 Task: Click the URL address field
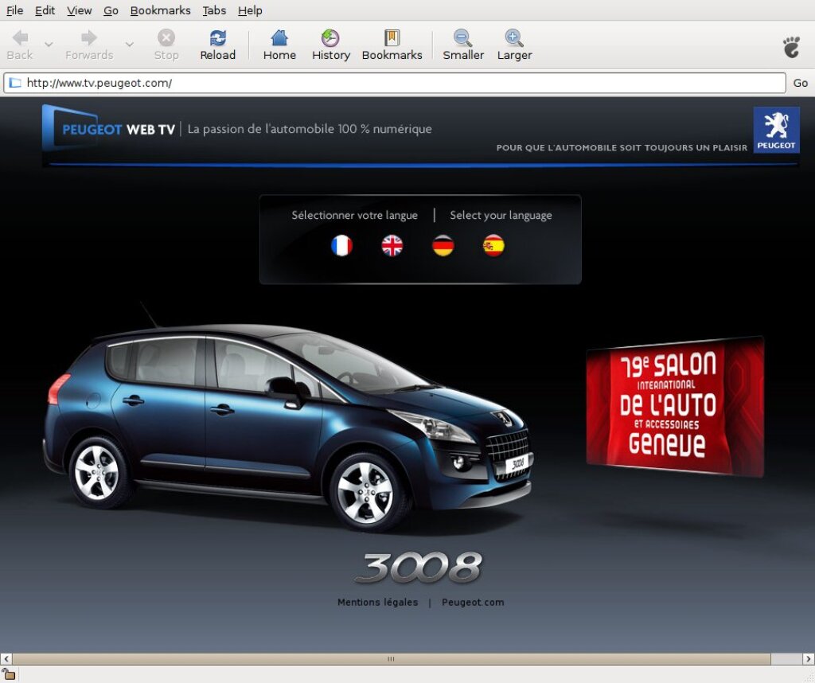[x=398, y=83]
